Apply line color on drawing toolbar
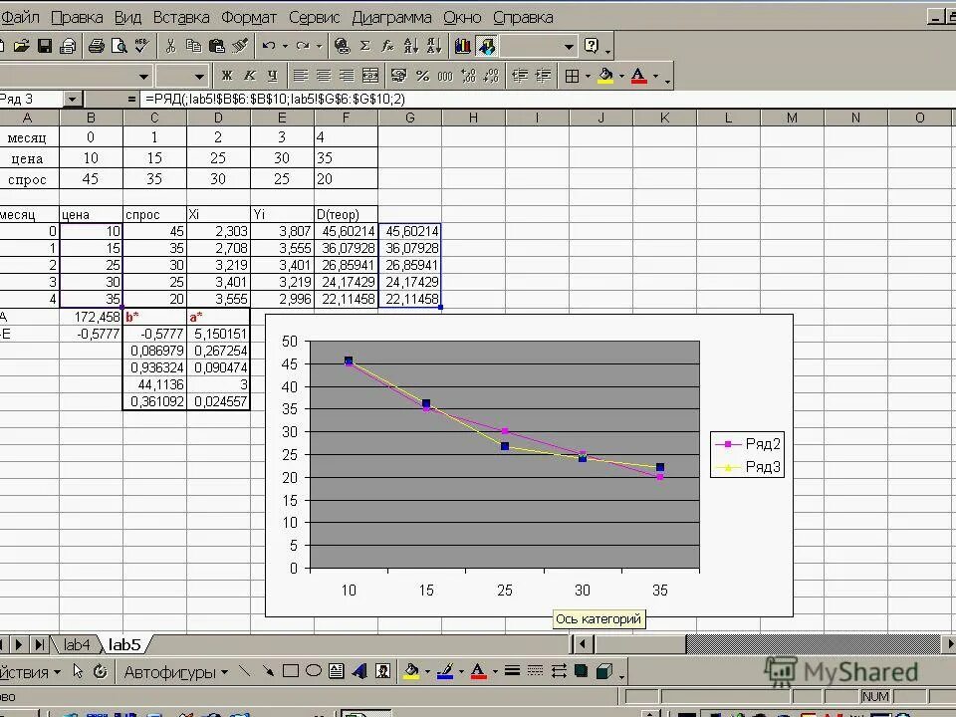 point(445,671)
